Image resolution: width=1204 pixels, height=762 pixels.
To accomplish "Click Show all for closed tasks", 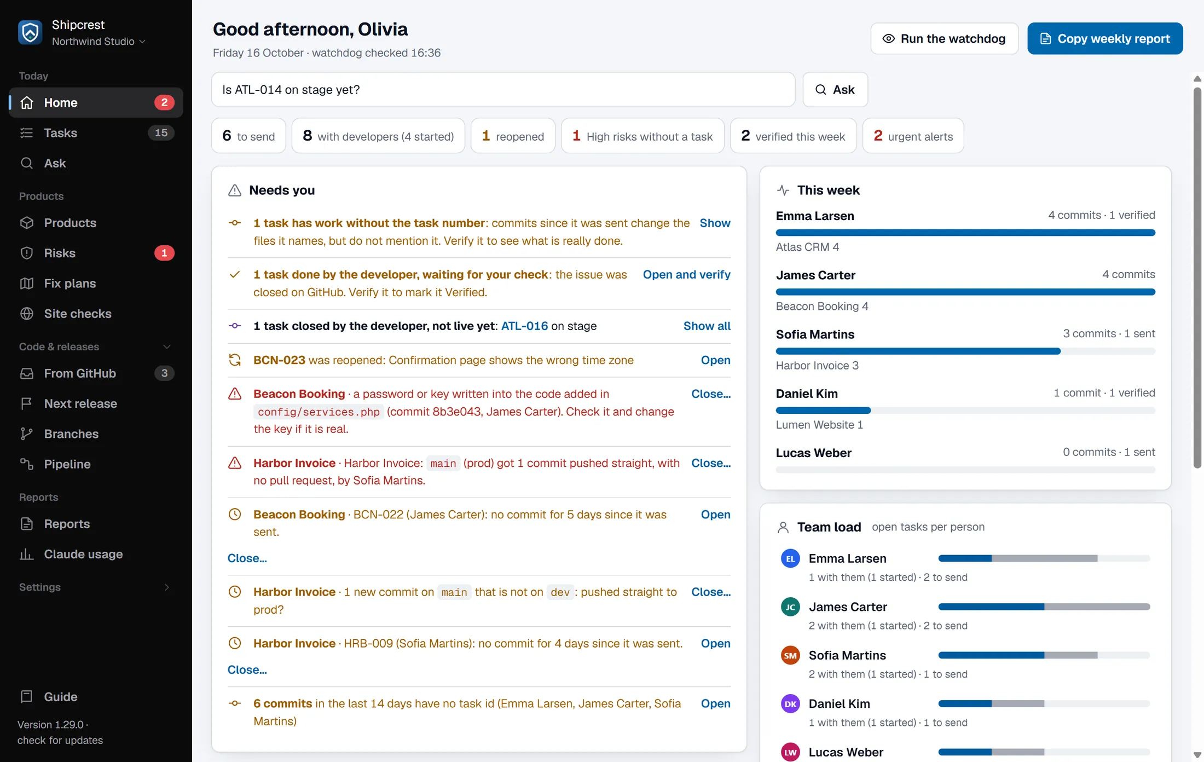I will point(707,326).
